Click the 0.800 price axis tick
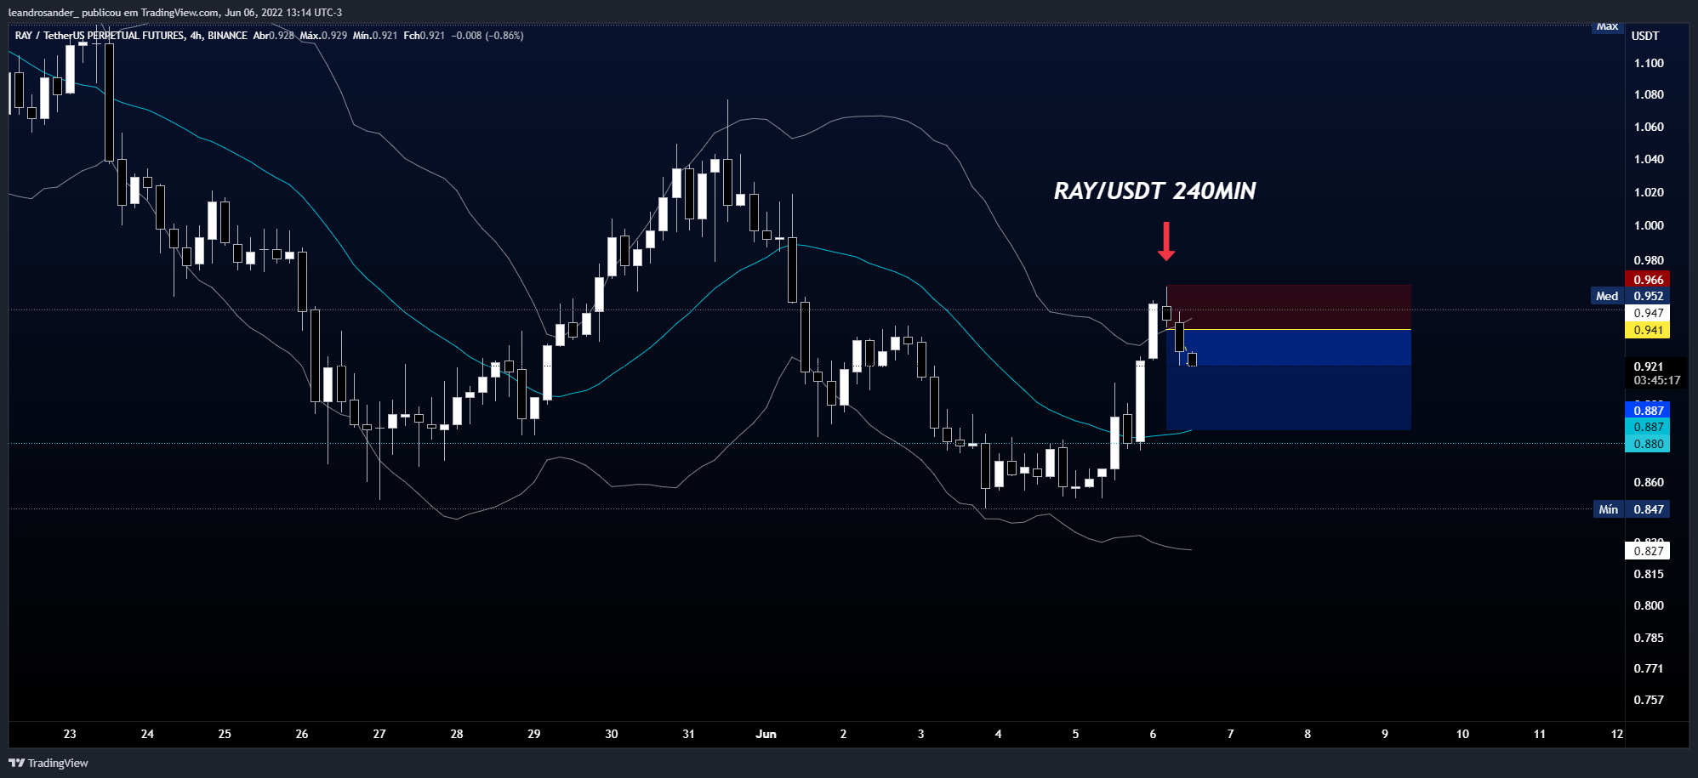1698x778 pixels. 1649,605
